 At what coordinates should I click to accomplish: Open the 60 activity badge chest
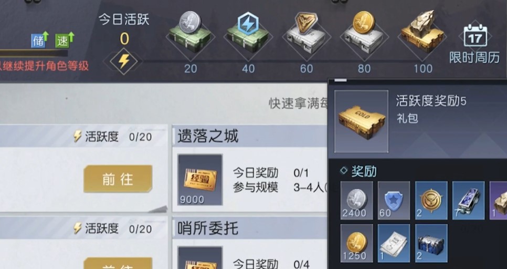[x=306, y=34]
